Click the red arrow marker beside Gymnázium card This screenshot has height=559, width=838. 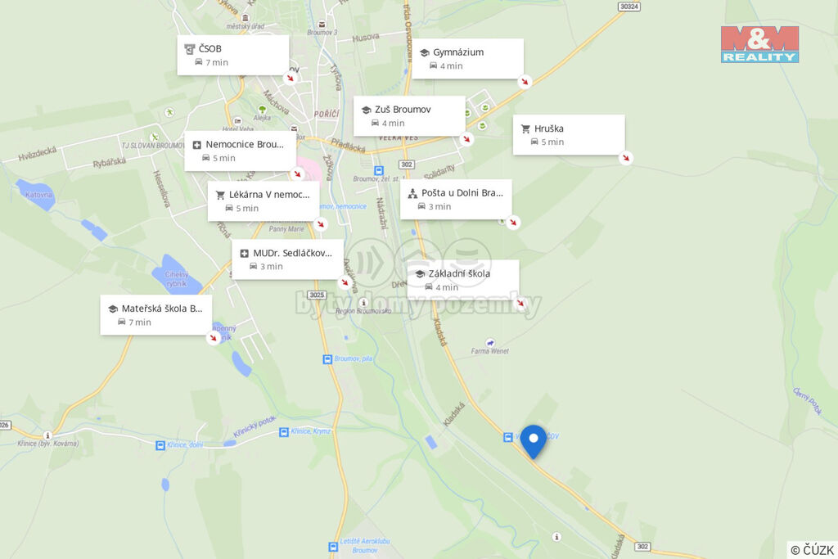tap(525, 82)
